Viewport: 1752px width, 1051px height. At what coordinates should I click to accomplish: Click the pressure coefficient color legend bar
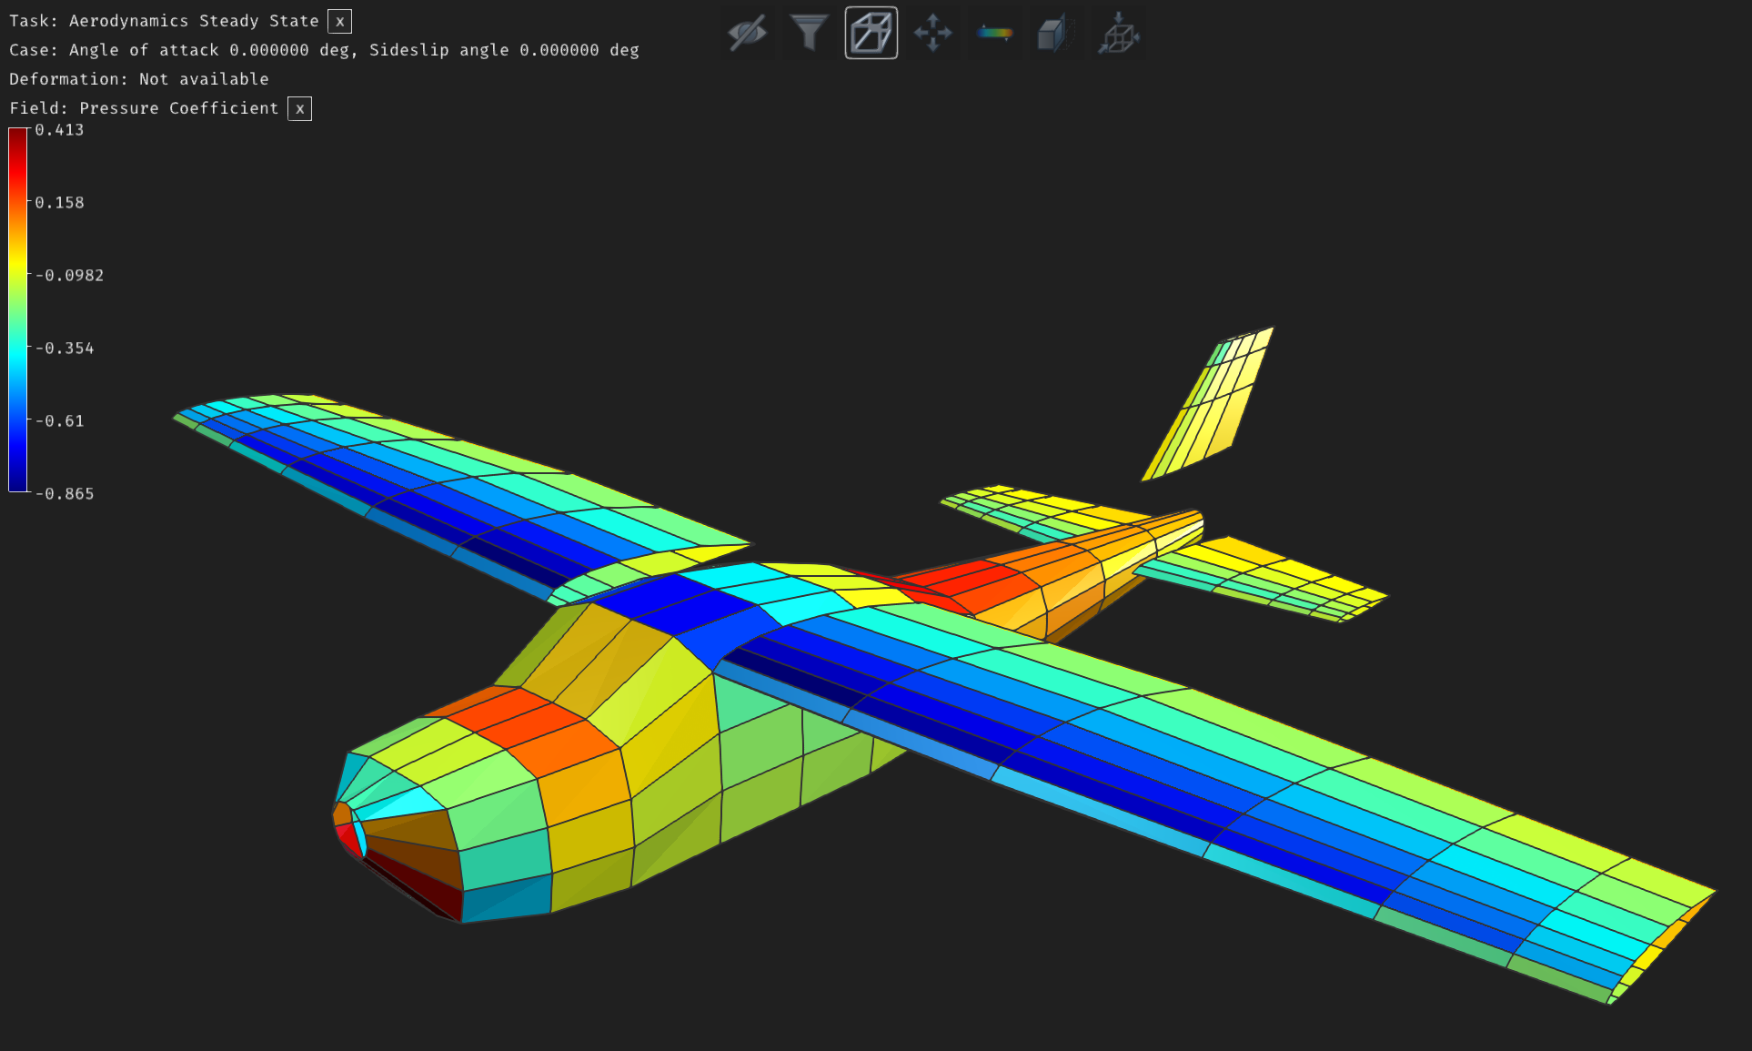[x=18, y=309]
